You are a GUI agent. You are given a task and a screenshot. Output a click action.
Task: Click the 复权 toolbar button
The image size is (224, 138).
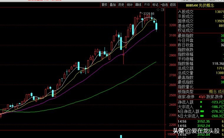coord(104,5)
